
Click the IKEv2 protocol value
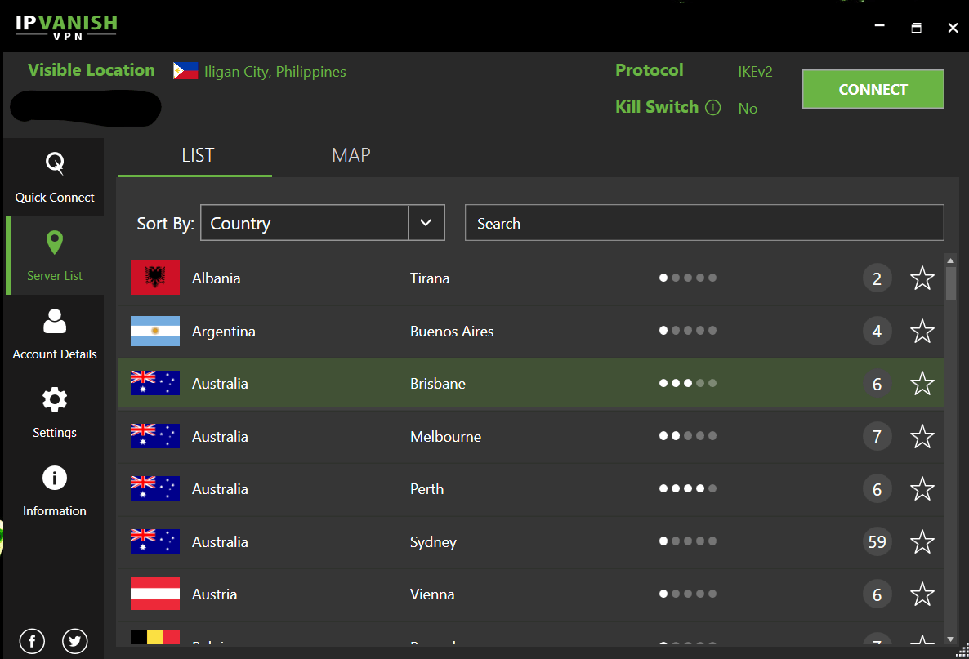[x=755, y=72]
